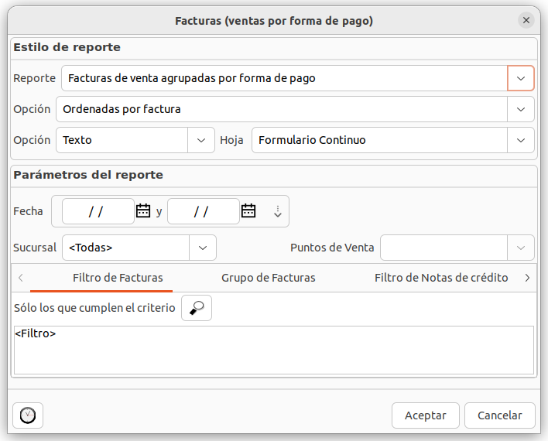Expand the 'Ordenadas por factura' option dropdown
The height and width of the screenshot is (441, 548).
coord(521,109)
